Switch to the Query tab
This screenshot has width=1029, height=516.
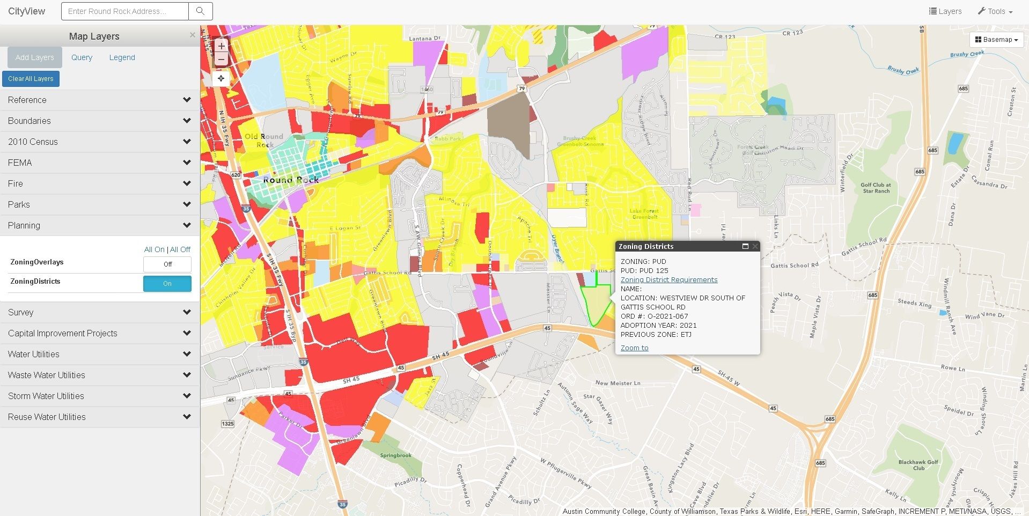pos(82,57)
